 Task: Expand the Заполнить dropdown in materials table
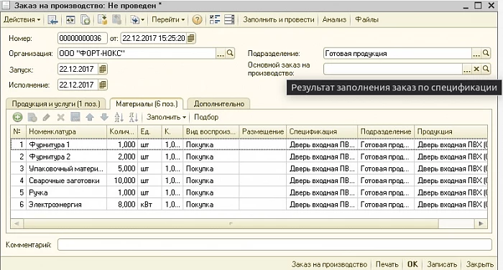[166, 117]
